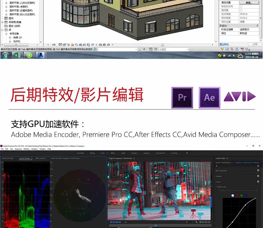The height and width of the screenshot is (228, 263).
Task: Click the 1 : 100 view scale
Action: [x=52, y=45]
